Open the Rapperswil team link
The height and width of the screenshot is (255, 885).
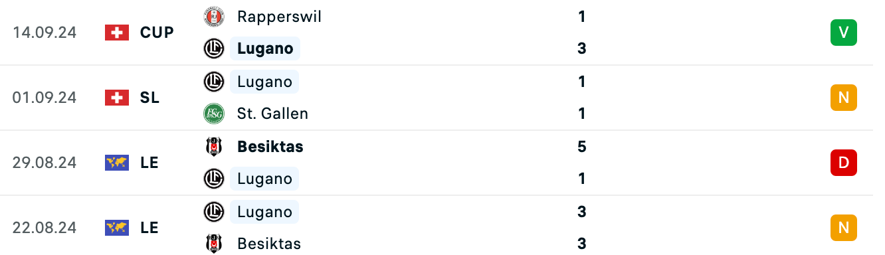pyautogui.click(x=279, y=17)
